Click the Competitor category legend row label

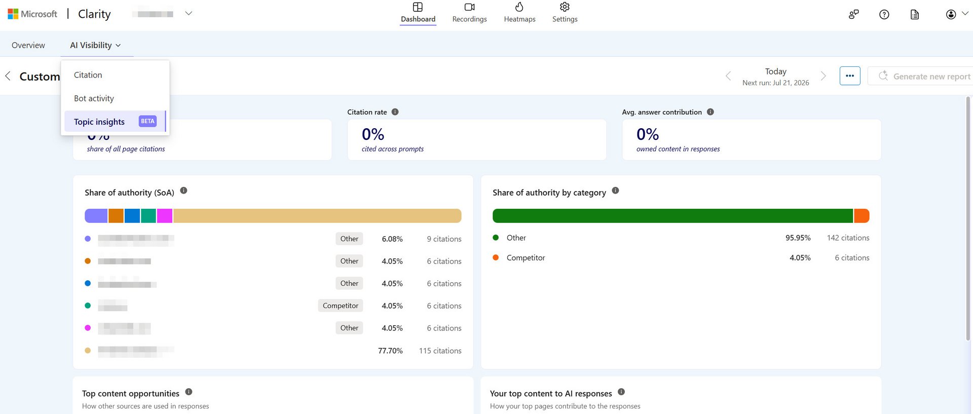point(526,257)
